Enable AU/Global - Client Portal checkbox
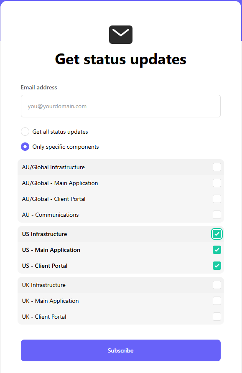The image size is (242, 373). coord(217,199)
